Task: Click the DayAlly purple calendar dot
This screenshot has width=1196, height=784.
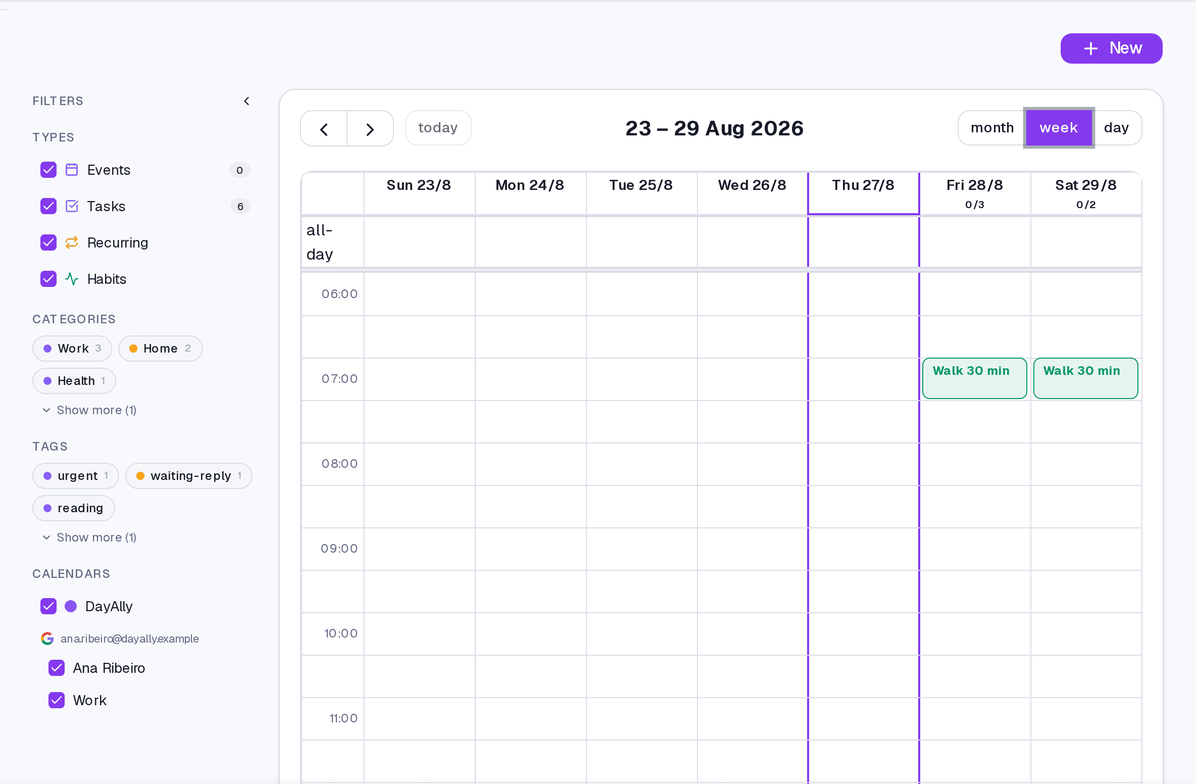Action: pyautogui.click(x=71, y=606)
